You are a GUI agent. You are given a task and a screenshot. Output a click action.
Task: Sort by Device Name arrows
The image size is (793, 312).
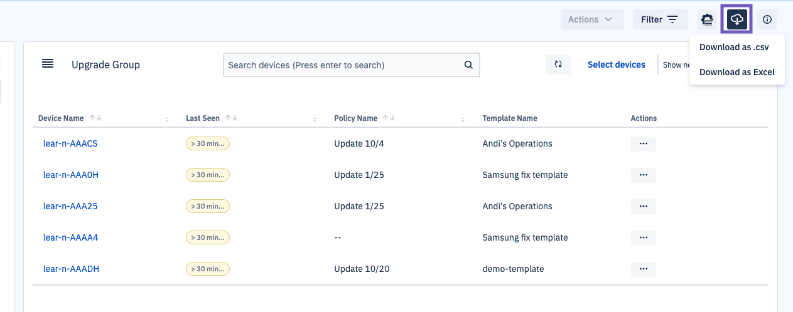[95, 118]
